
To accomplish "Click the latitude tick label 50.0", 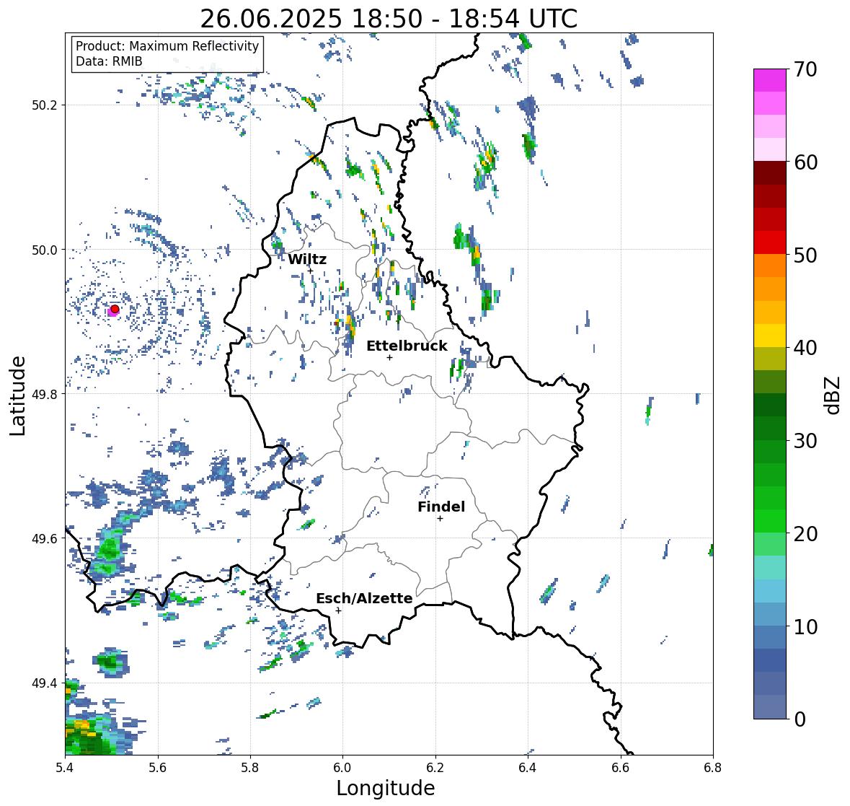I will (x=45, y=250).
